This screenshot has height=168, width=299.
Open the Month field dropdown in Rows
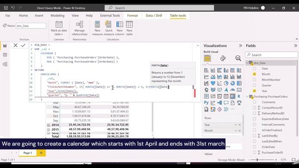point(236,131)
